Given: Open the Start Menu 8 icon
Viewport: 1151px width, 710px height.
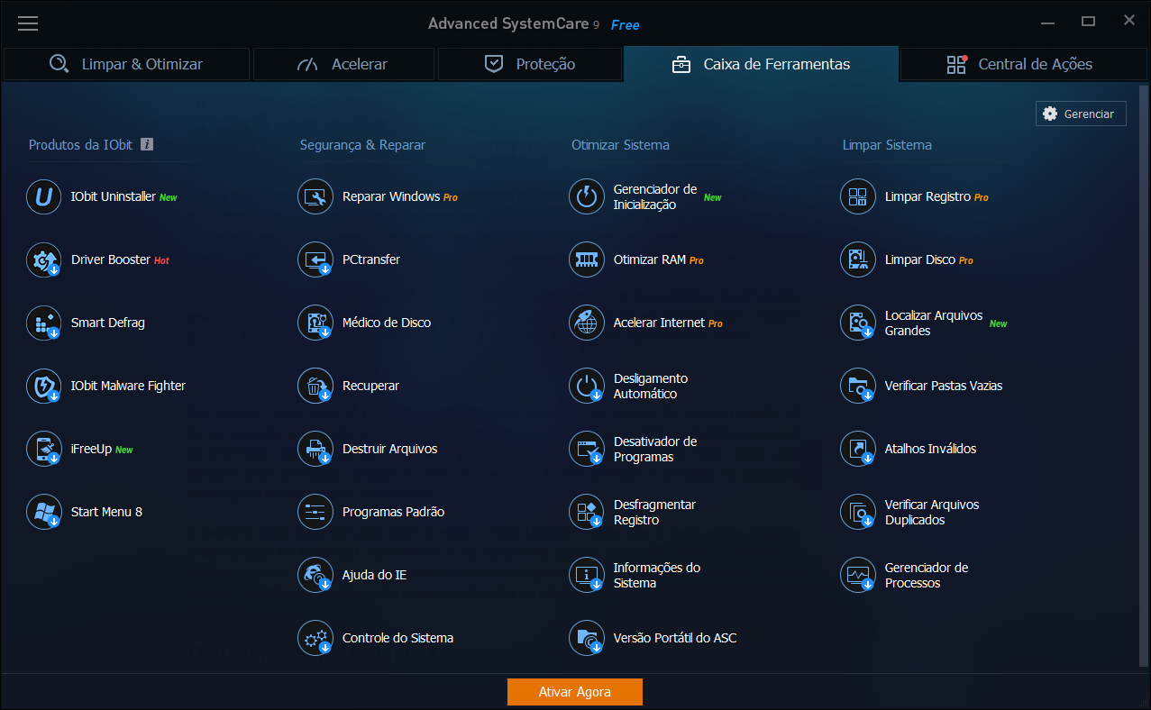Looking at the screenshot, I should (44, 512).
